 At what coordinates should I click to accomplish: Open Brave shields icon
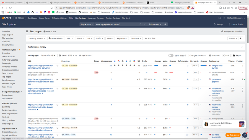pos(188,8)
